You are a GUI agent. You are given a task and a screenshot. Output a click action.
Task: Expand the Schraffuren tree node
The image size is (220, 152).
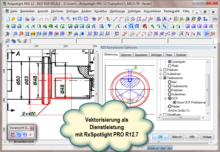pos(161,115)
